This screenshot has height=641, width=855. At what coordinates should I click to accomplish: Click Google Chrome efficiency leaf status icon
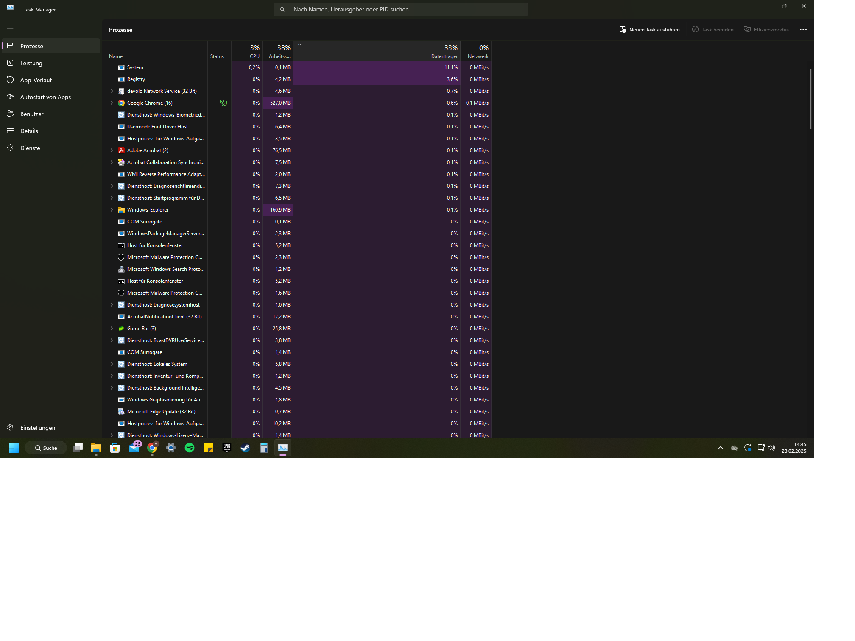[224, 103]
